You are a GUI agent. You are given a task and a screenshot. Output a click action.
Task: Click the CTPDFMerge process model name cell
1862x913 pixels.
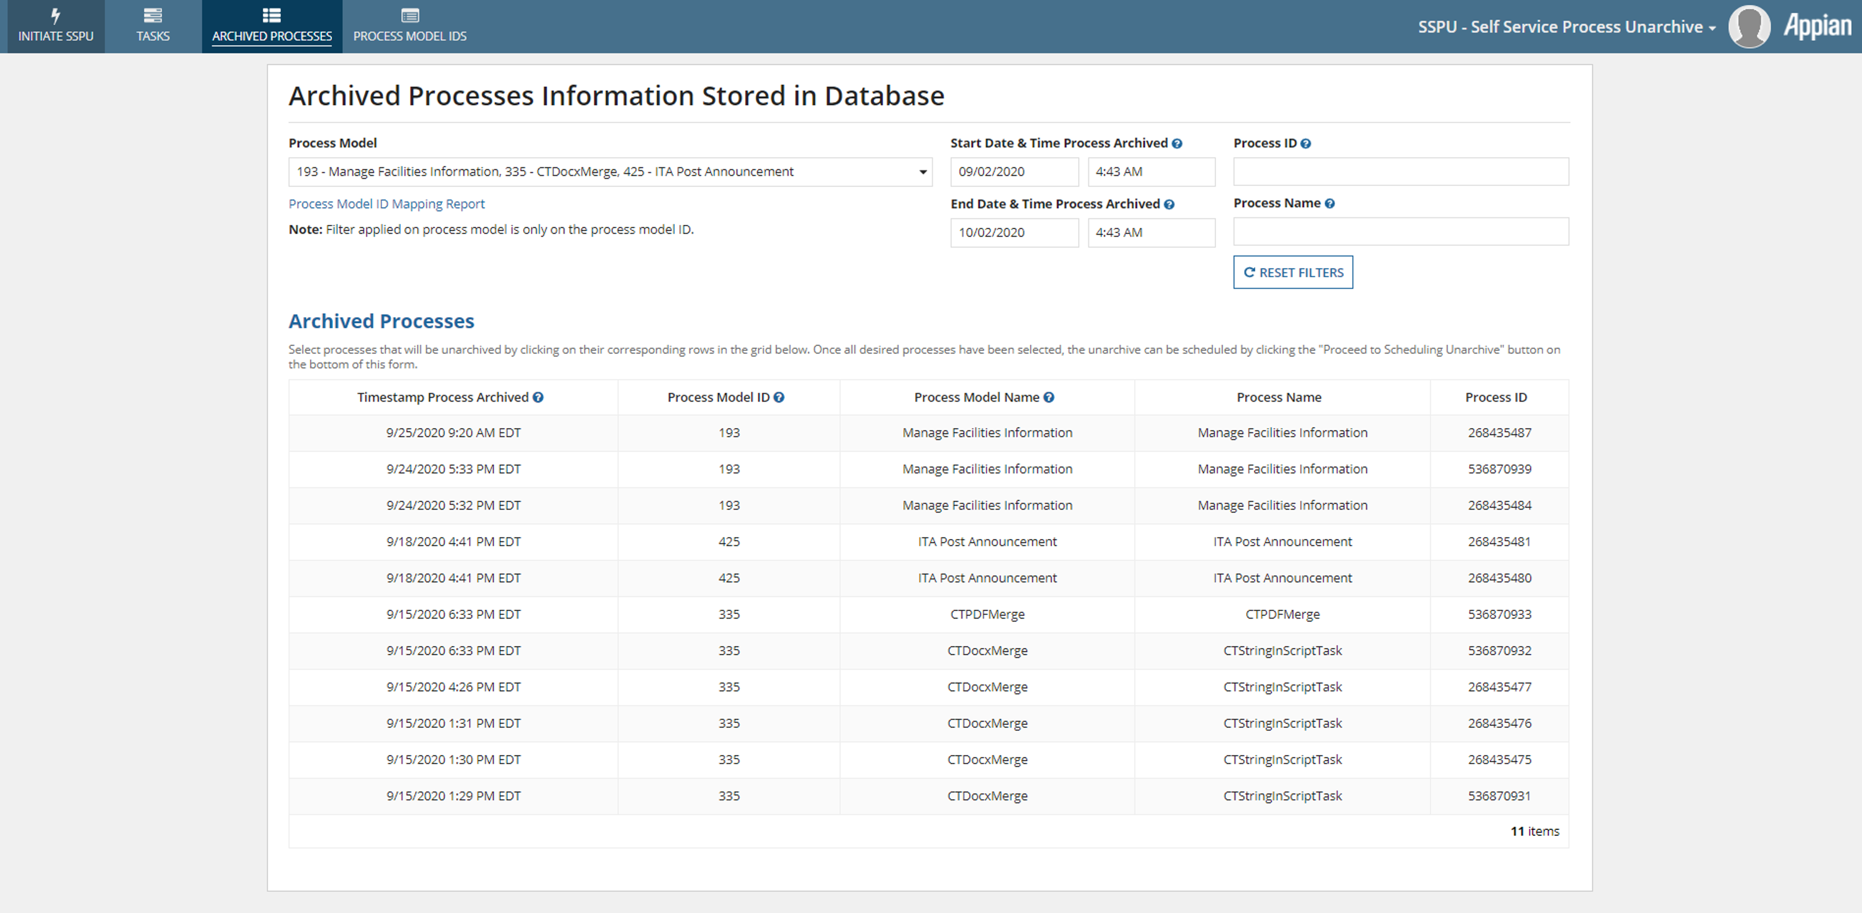987,614
